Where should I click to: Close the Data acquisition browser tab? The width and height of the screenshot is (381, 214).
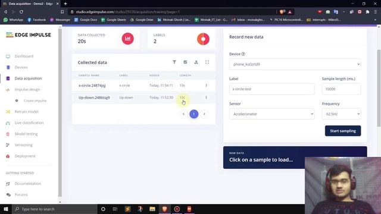point(57,4)
